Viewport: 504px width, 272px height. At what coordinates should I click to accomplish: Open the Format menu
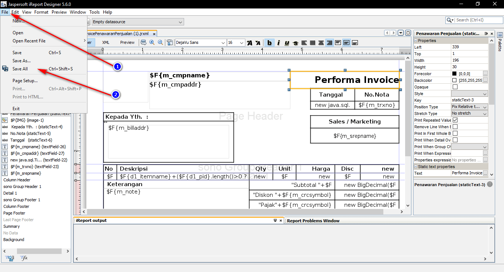41,12
